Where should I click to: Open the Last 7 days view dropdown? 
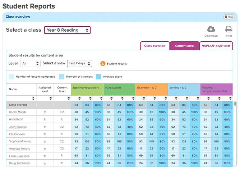(80, 63)
